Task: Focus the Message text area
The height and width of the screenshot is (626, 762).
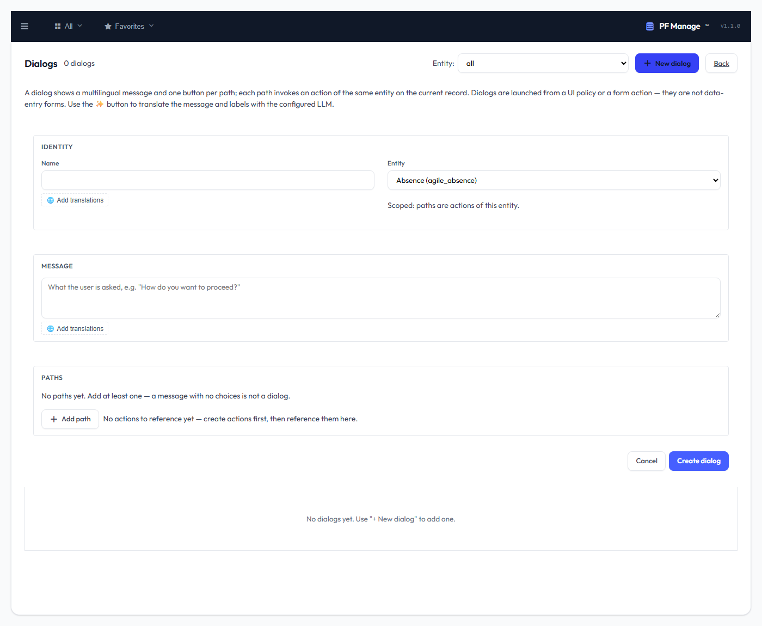Action: click(x=381, y=298)
